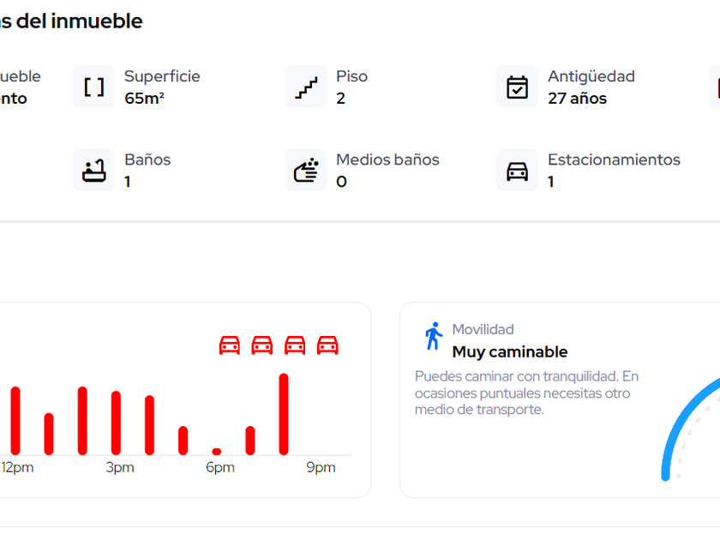Click the 3pm axis label

120,468
